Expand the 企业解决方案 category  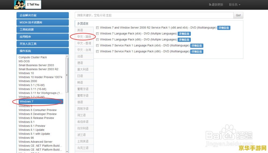click(43, 15)
